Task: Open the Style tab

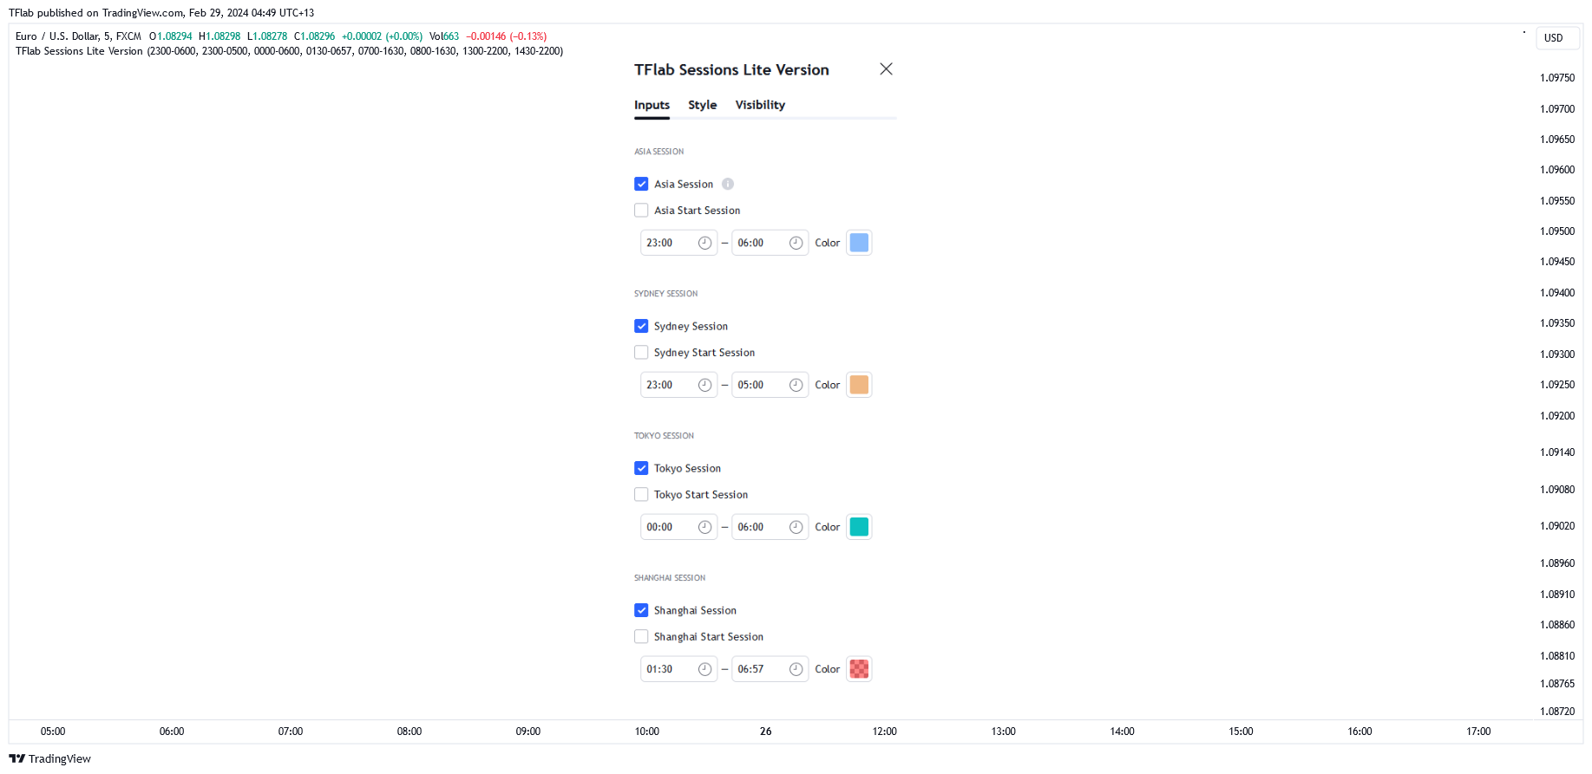Action: click(702, 105)
